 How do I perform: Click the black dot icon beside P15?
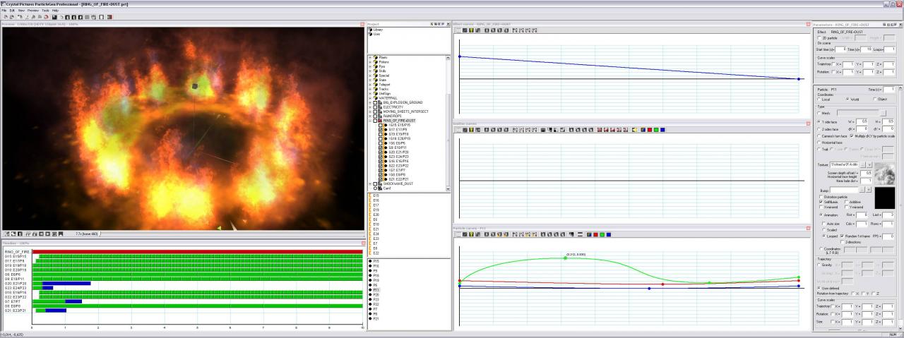point(370,261)
